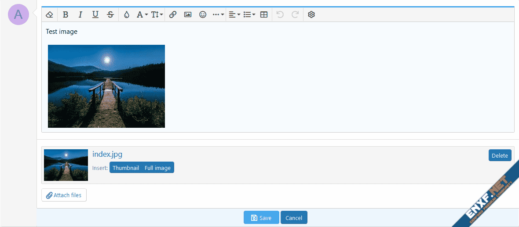Click the toggle BB code gear icon
The height and width of the screenshot is (227, 519).
[311, 14]
